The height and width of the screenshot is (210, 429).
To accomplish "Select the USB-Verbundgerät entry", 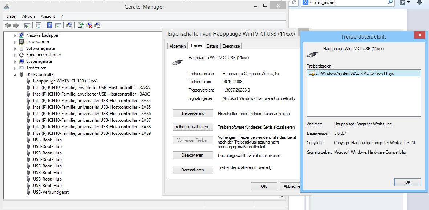I will point(51,192).
